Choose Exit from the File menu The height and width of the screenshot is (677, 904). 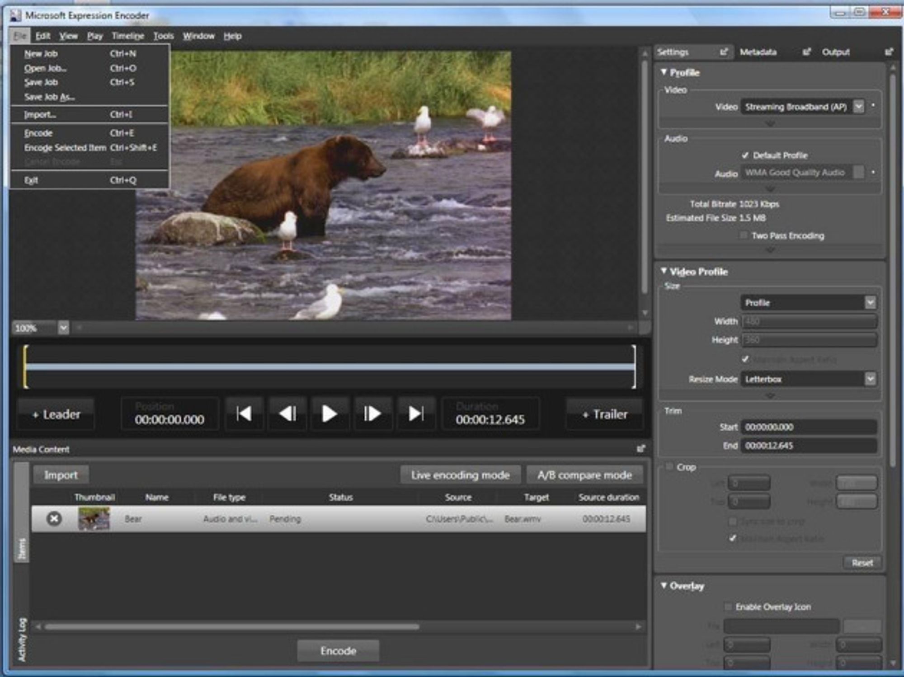(x=89, y=180)
